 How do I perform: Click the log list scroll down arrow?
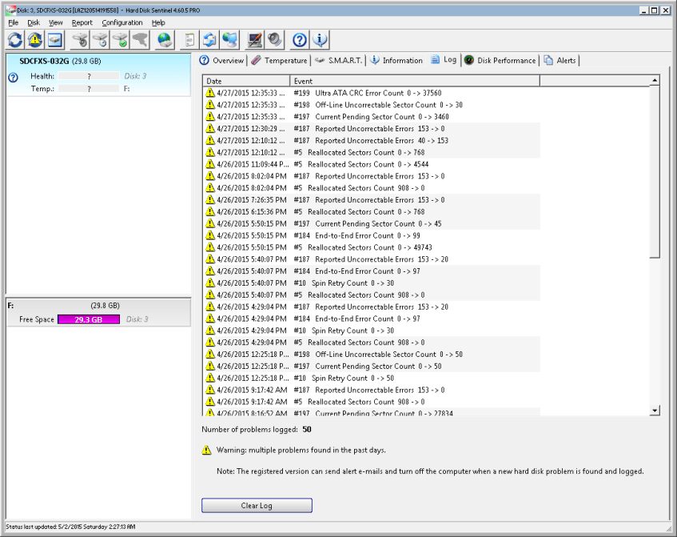click(655, 411)
